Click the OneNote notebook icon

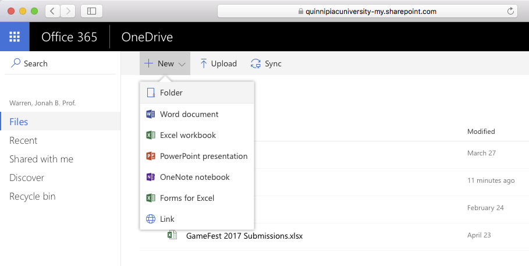click(x=151, y=177)
